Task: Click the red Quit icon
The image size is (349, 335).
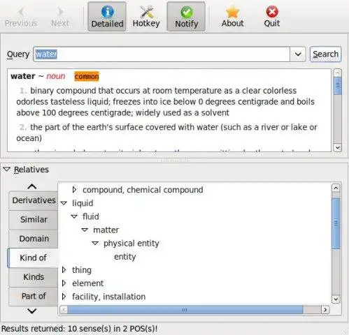Action: (x=272, y=12)
